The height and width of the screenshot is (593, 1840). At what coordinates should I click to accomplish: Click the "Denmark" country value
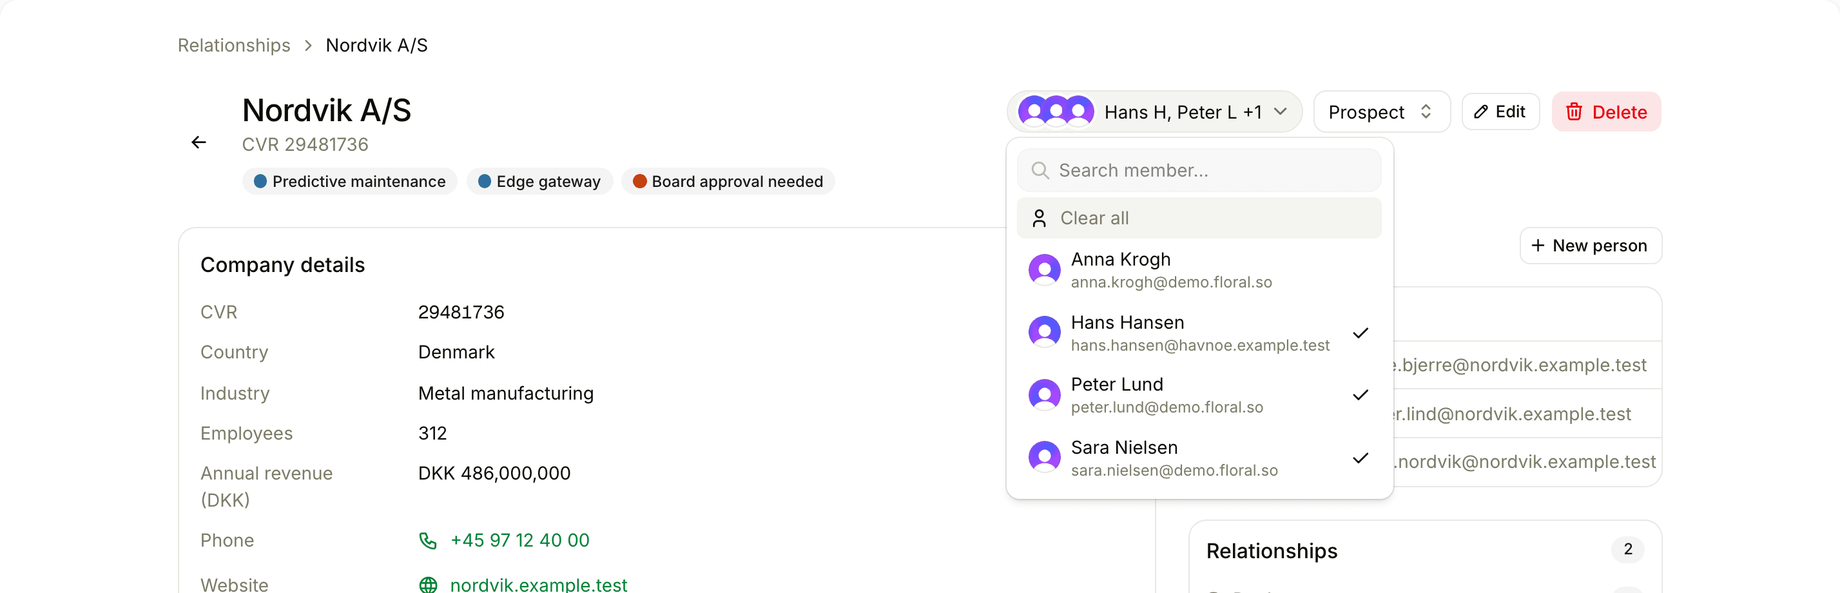456,353
